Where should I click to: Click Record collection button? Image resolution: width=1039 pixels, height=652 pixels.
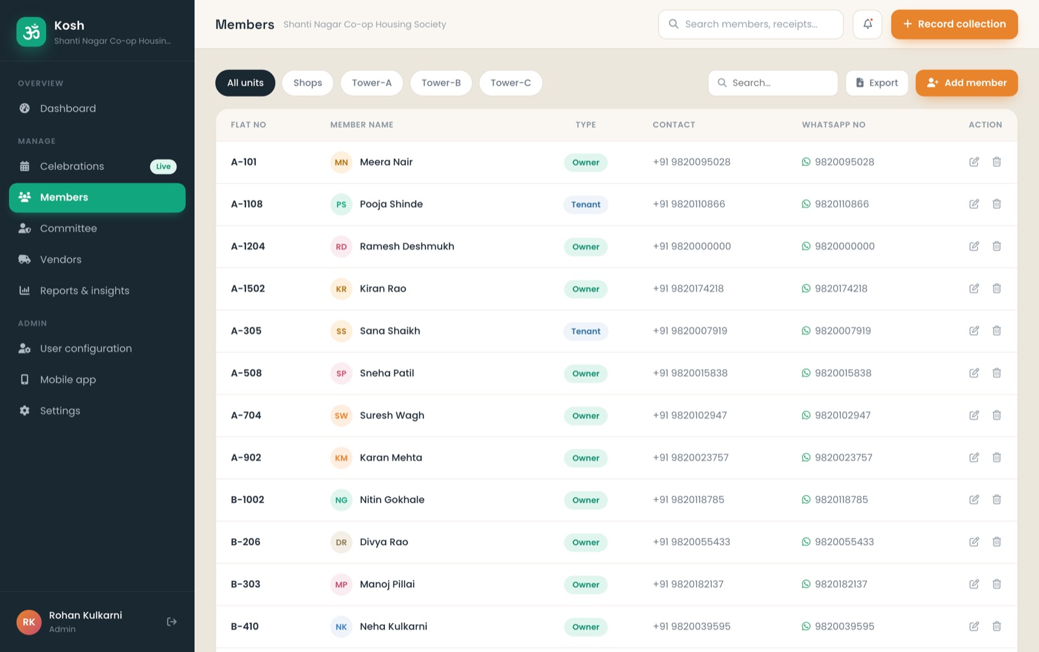coord(955,24)
